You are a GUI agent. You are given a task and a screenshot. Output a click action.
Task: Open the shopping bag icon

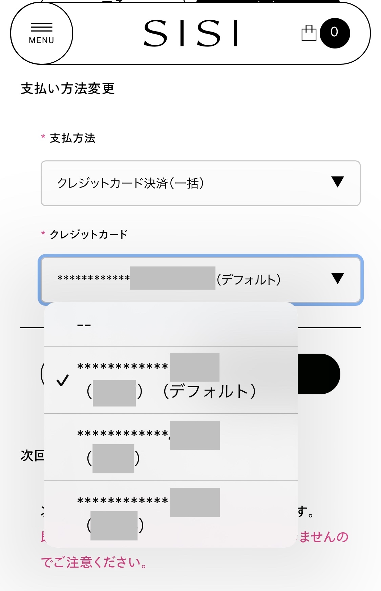tap(309, 33)
